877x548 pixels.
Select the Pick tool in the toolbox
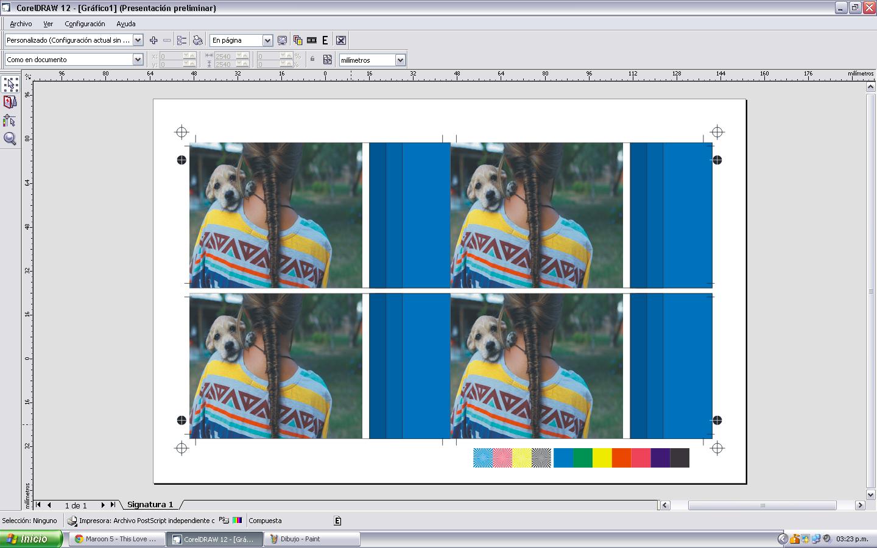[x=10, y=84]
